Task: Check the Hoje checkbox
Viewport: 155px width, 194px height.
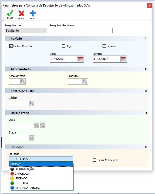Action: click(x=63, y=46)
